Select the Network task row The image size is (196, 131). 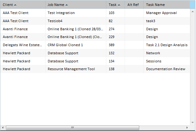[95, 53]
